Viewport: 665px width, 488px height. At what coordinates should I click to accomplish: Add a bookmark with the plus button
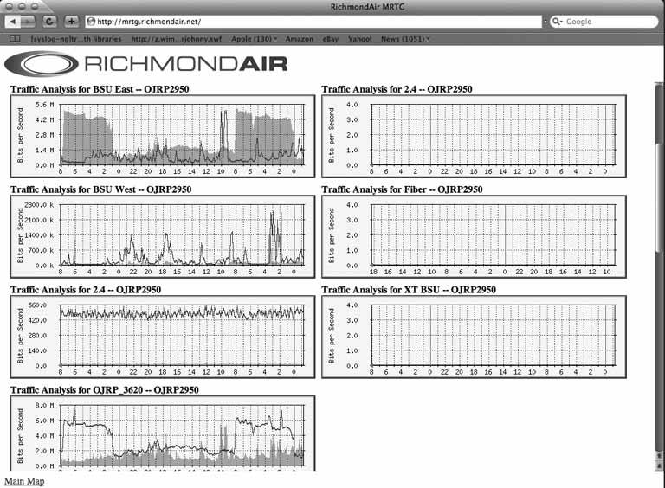coord(71,21)
